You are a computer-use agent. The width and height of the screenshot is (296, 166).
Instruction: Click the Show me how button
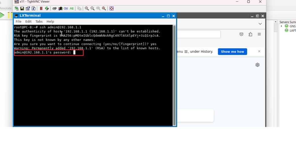point(232,52)
